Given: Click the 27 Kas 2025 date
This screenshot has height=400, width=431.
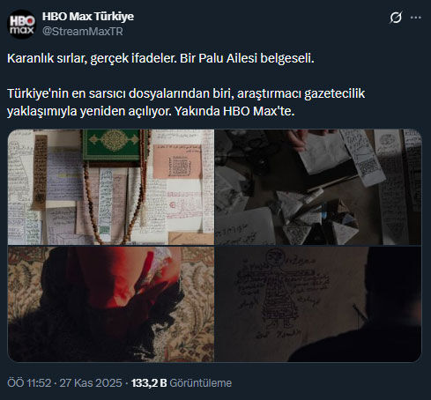Looking at the screenshot, I should (91, 383).
